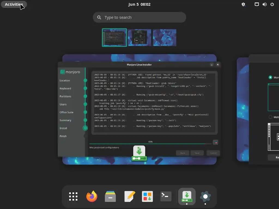Open the text editor from the dock

point(130,196)
